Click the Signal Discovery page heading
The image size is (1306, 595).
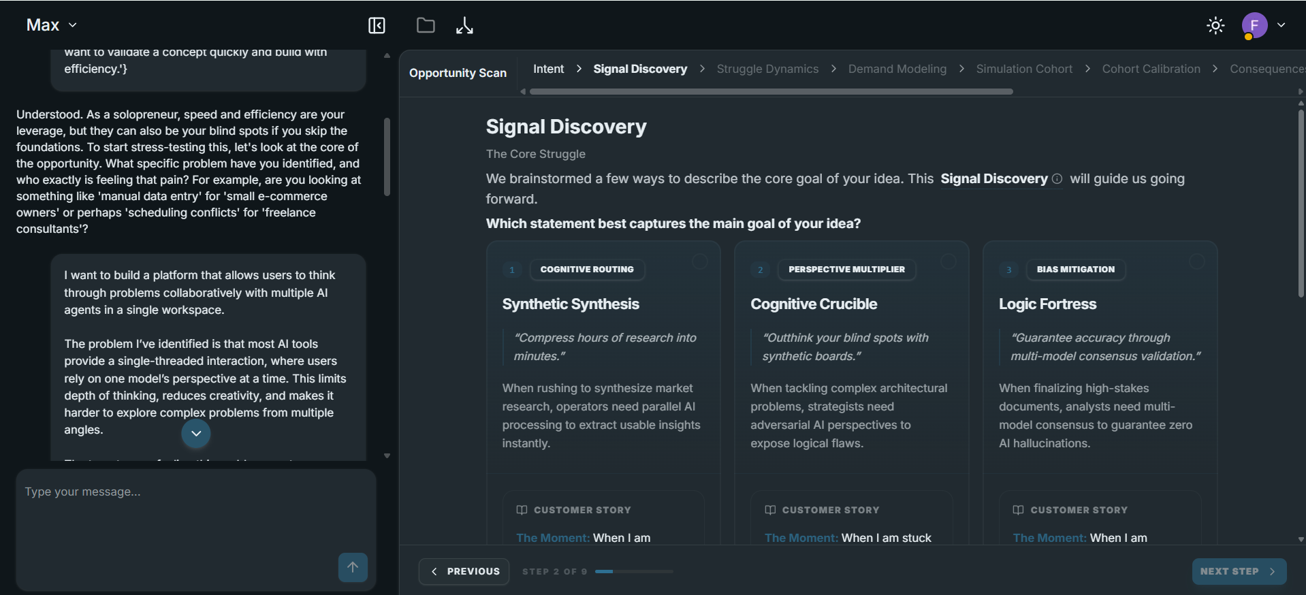click(x=566, y=127)
